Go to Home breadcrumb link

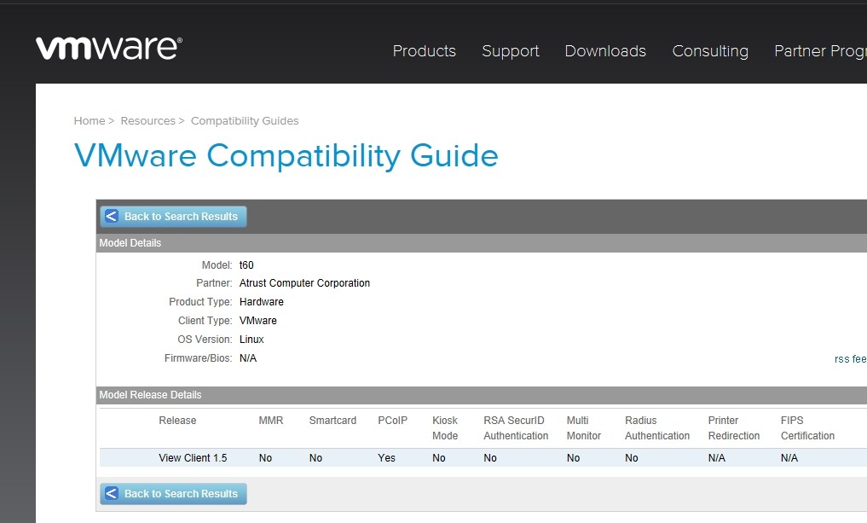click(90, 120)
